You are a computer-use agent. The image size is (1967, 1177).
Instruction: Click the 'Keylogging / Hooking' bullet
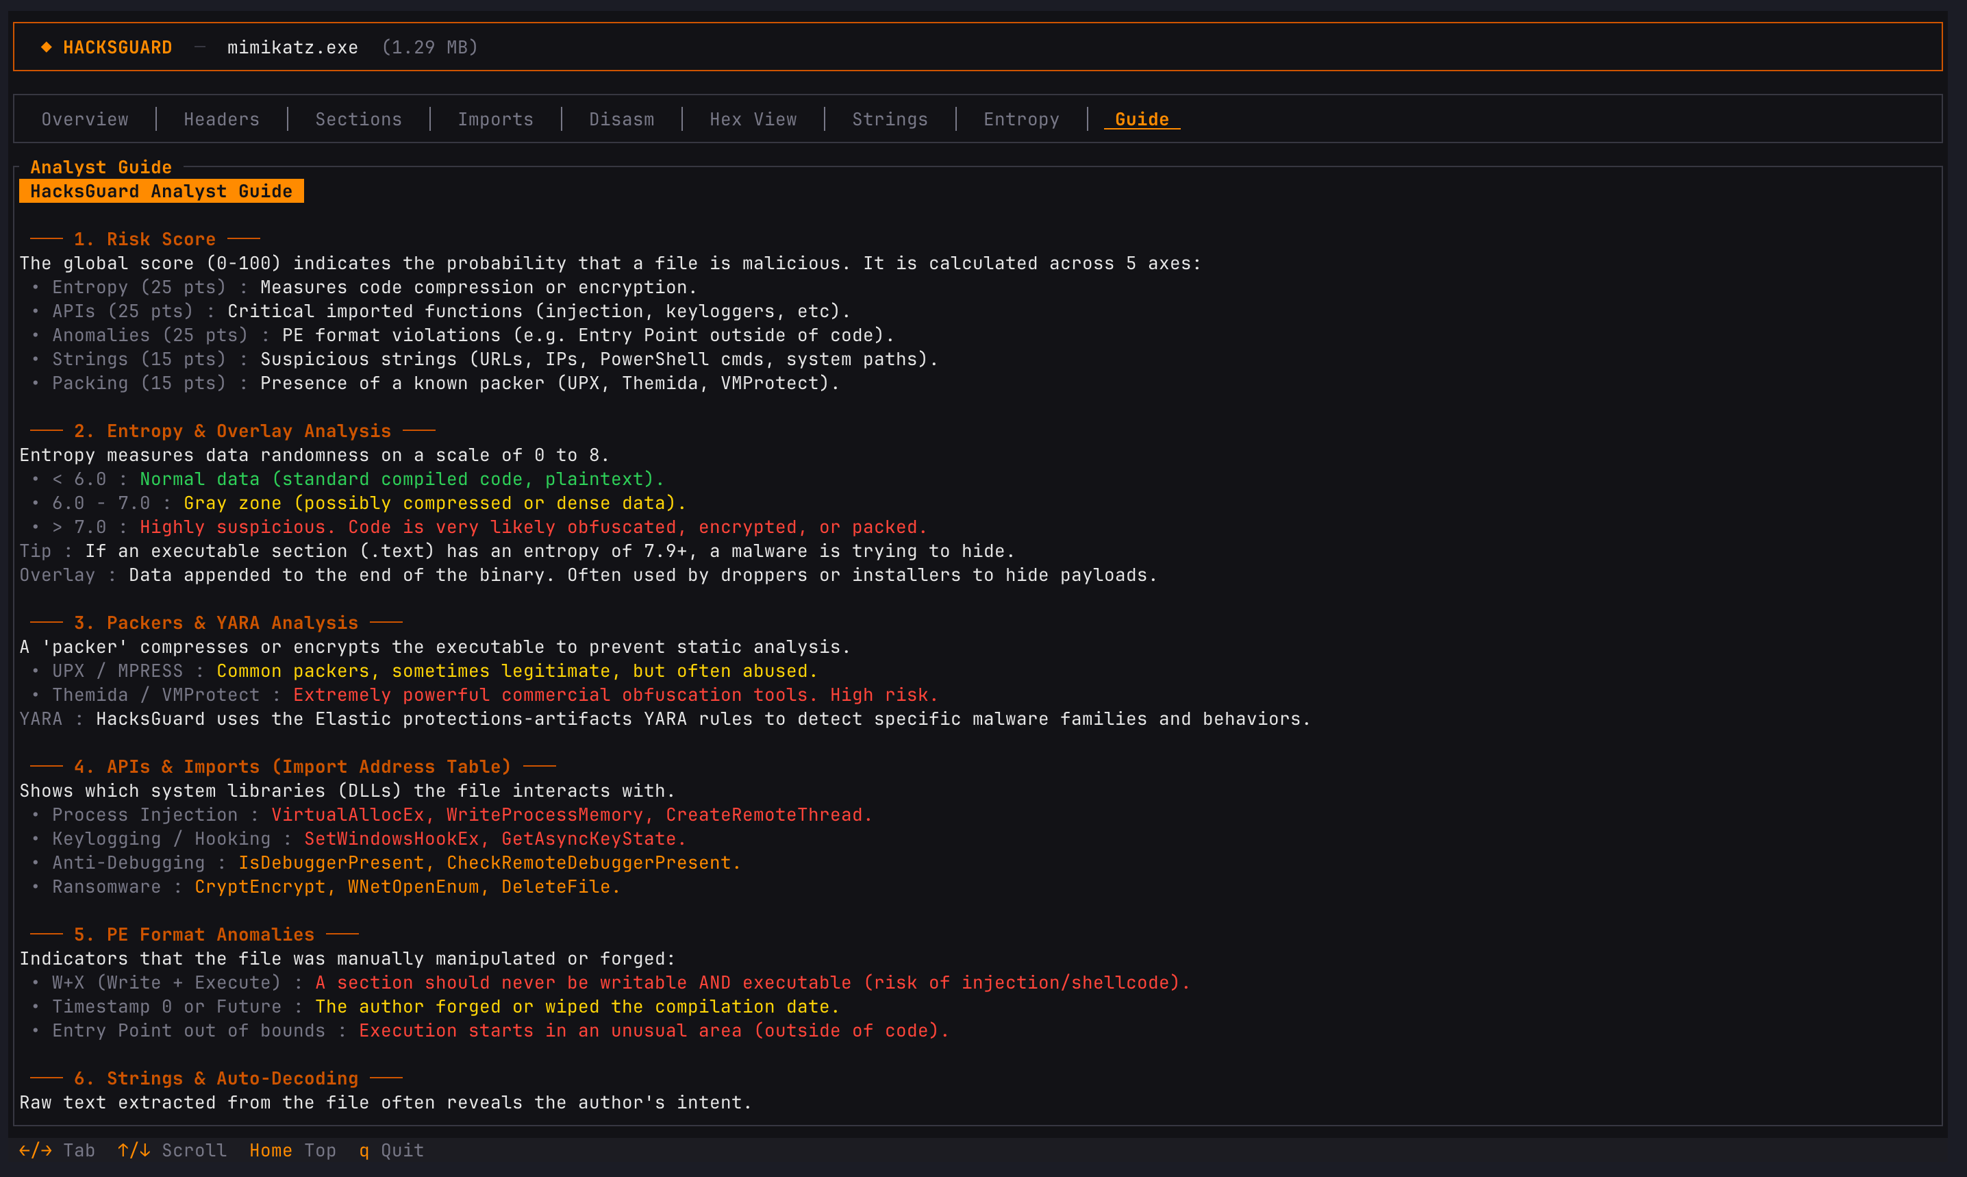pyautogui.click(x=358, y=839)
